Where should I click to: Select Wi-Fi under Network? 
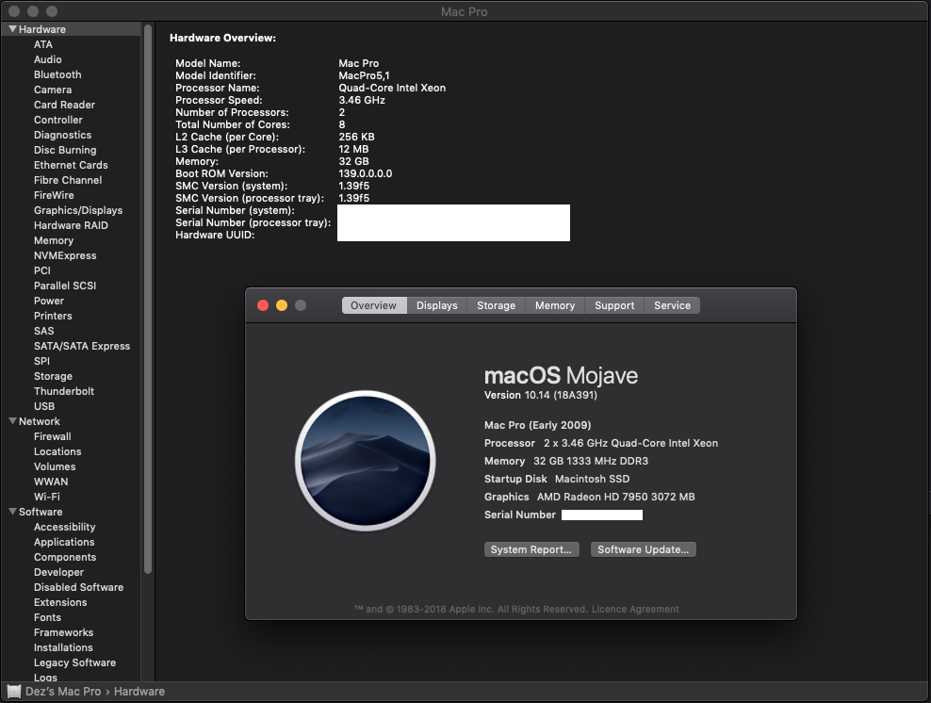pyautogui.click(x=47, y=497)
